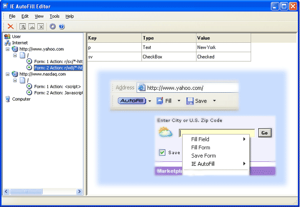Screen dimensions: 300x207
Task: Click the Go button
Action: [265, 133]
